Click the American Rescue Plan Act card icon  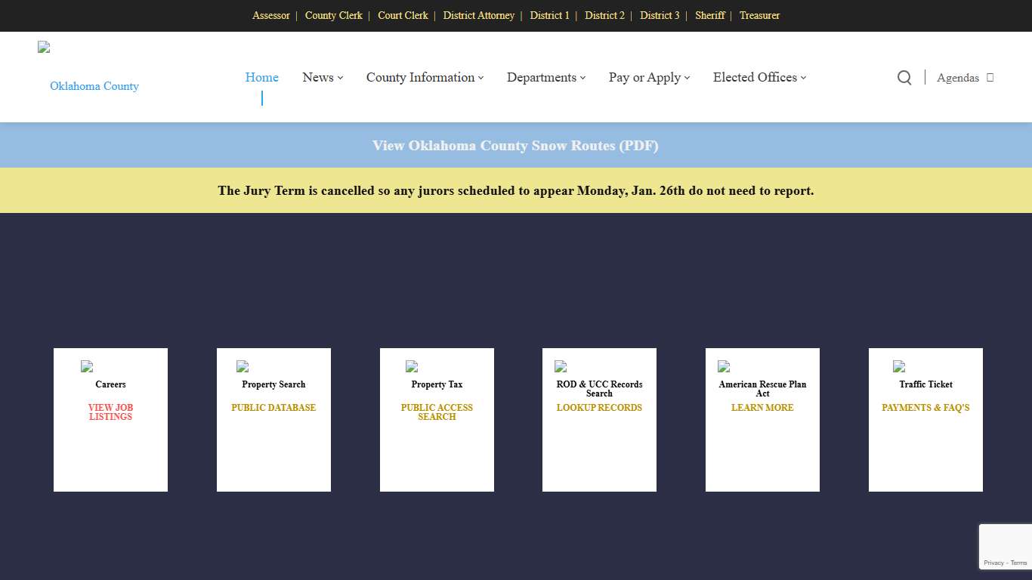coord(724,367)
